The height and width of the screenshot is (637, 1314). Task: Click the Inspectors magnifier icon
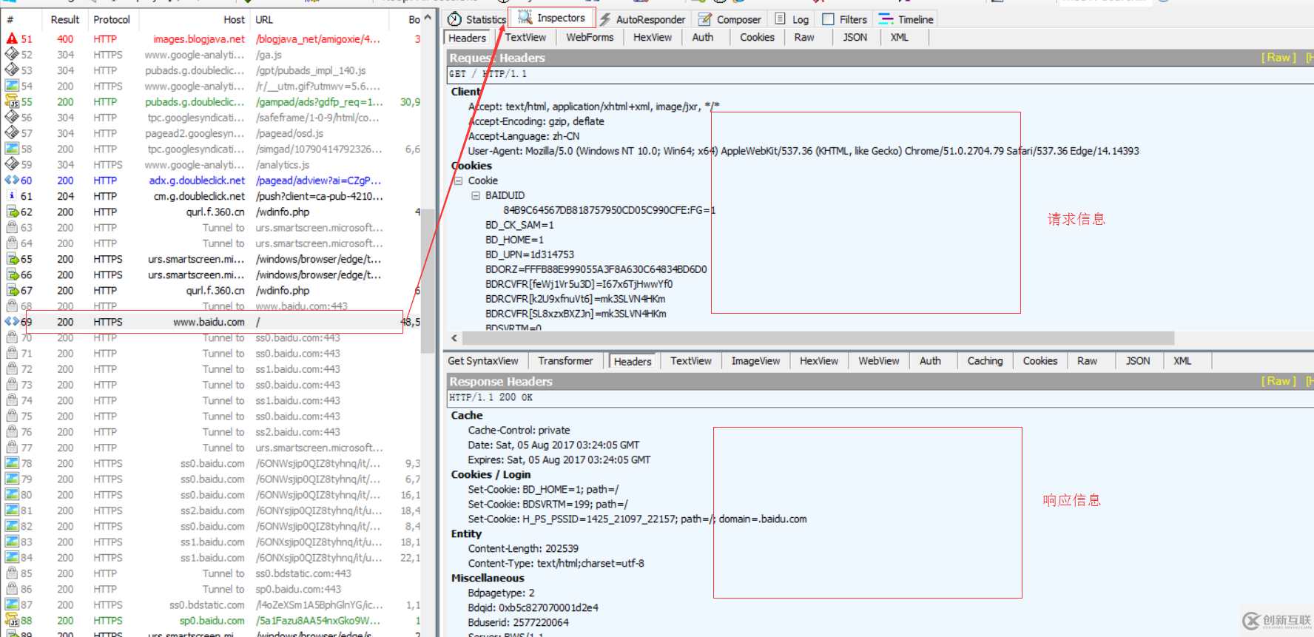(x=525, y=17)
